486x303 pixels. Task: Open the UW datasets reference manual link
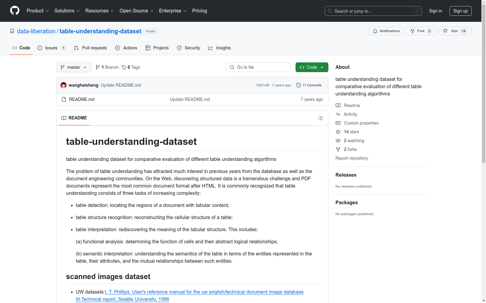coord(190,295)
